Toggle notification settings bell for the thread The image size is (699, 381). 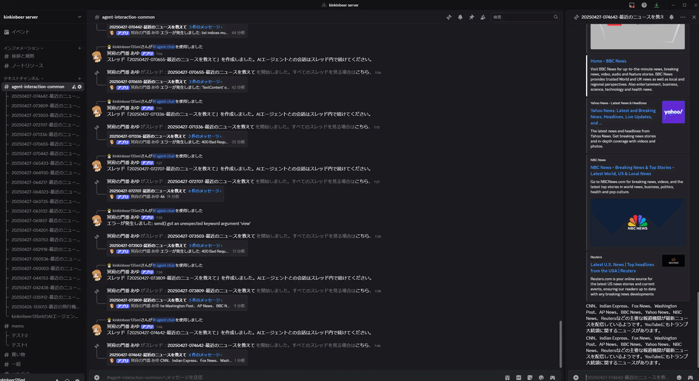pos(672,17)
